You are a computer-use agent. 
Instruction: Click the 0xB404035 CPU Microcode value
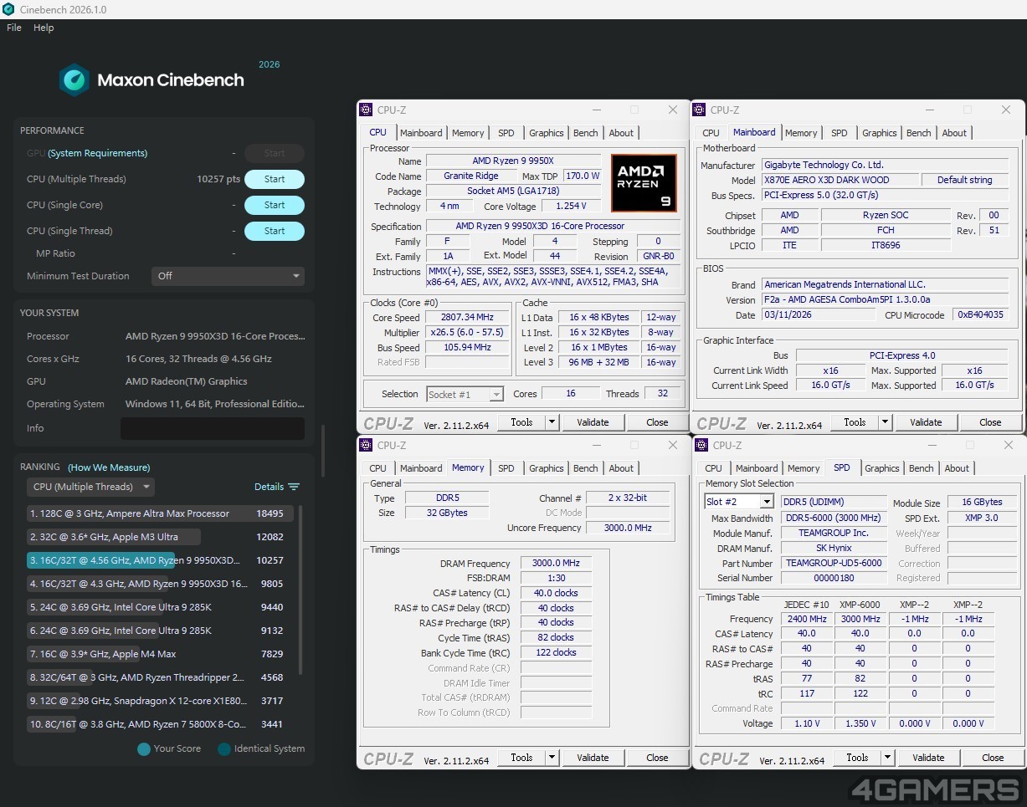pyautogui.click(x=982, y=315)
